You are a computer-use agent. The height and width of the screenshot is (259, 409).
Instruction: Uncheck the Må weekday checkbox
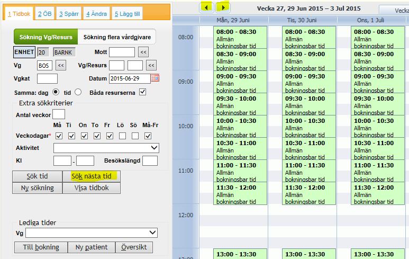click(59, 136)
